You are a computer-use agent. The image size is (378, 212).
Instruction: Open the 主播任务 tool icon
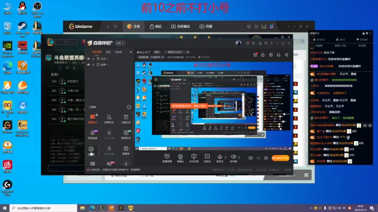(126, 119)
